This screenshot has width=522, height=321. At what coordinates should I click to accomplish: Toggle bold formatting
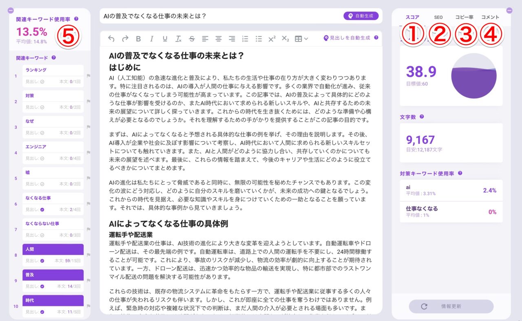[138, 39]
